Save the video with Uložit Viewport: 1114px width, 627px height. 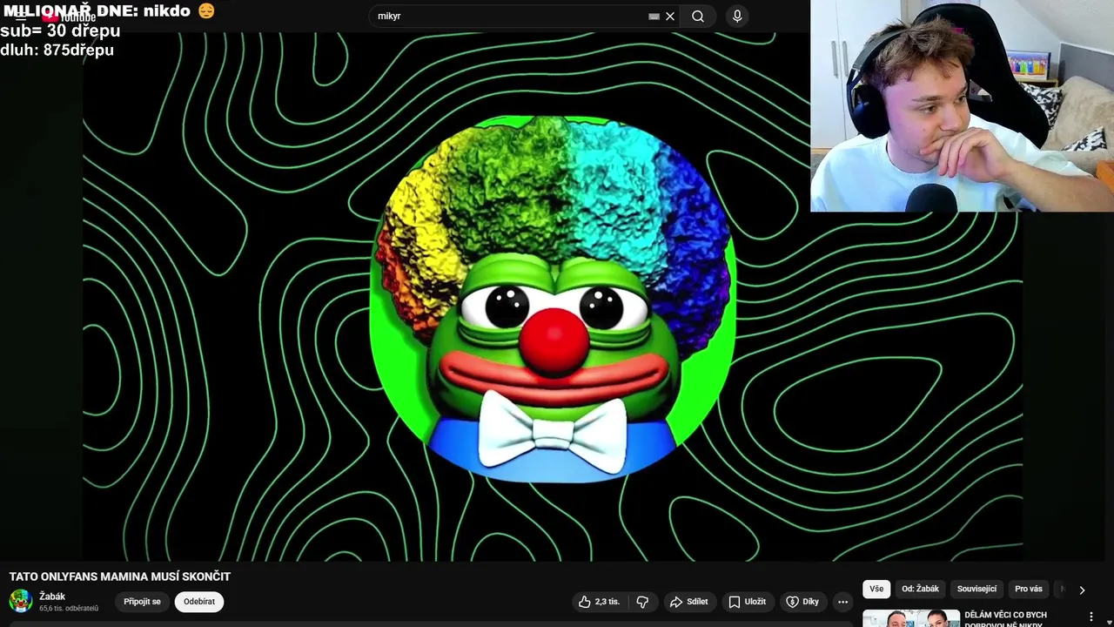(748, 602)
